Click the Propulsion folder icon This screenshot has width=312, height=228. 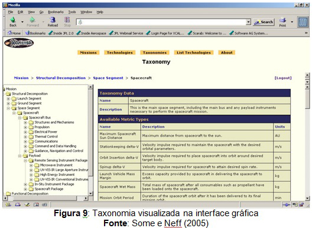click(x=31, y=127)
